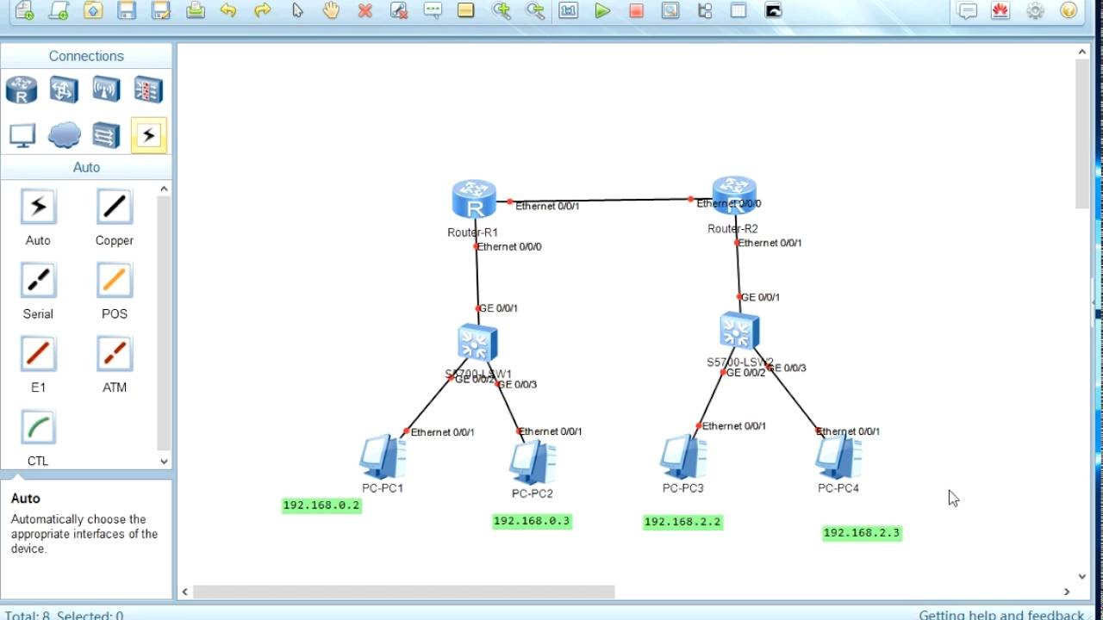Screen dimensions: 1103x620
Task: Select switch S5700-LSW1 on the canvas
Action: pos(477,343)
